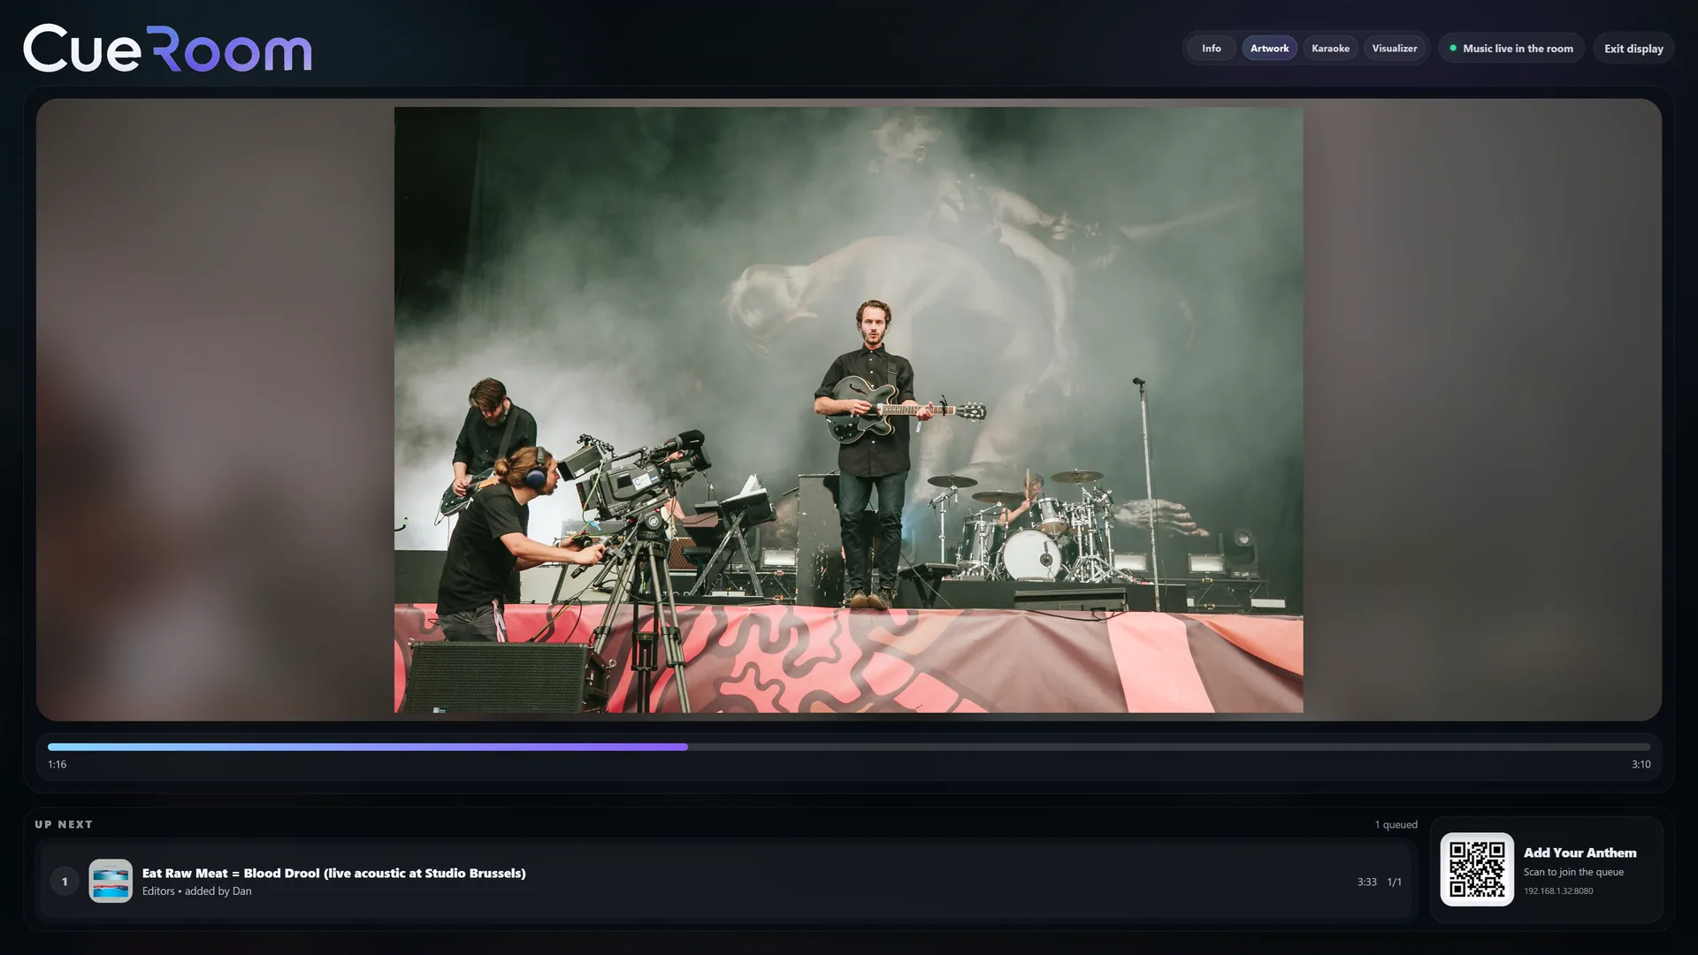1698x955 pixels.
Task: Click the queued track length 3:33
Action: (x=1366, y=882)
